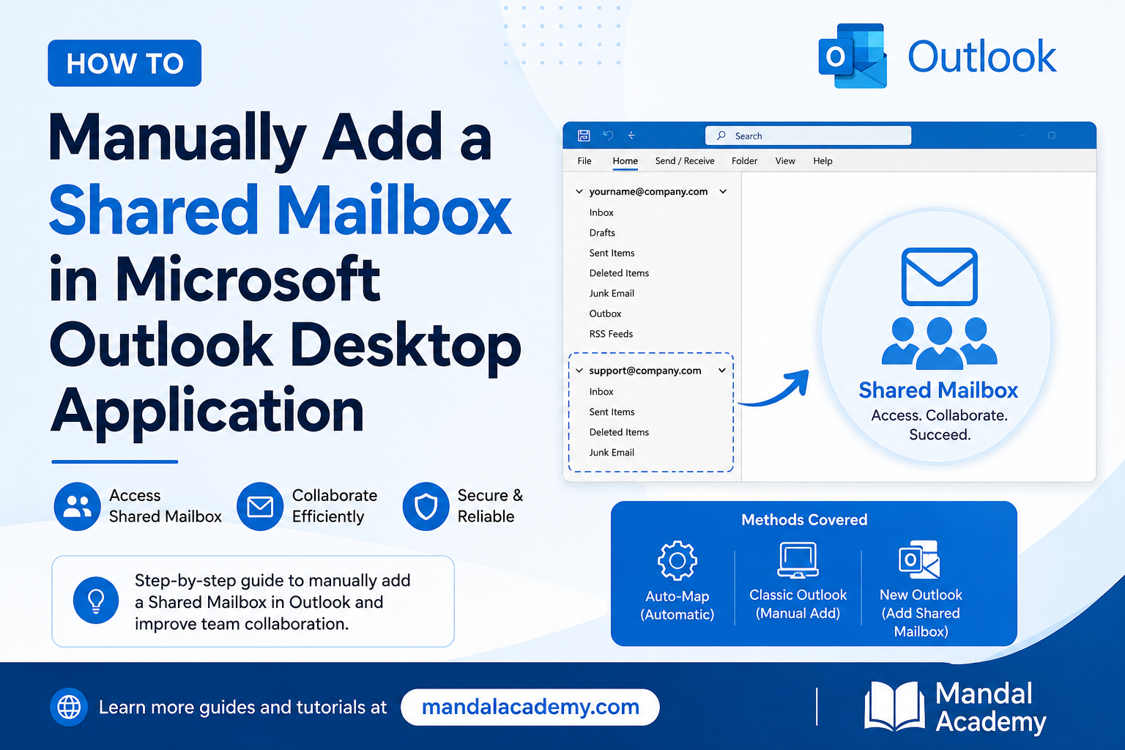Open Sent Items under support@company.com

pos(612,412)
